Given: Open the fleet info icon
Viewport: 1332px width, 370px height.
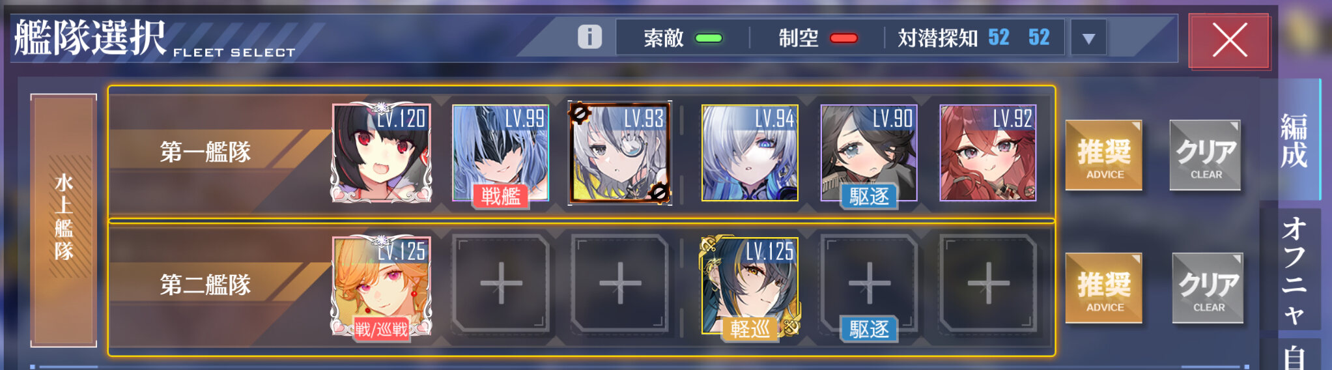Looking at the screenshot, I should (x=589, y=36).
